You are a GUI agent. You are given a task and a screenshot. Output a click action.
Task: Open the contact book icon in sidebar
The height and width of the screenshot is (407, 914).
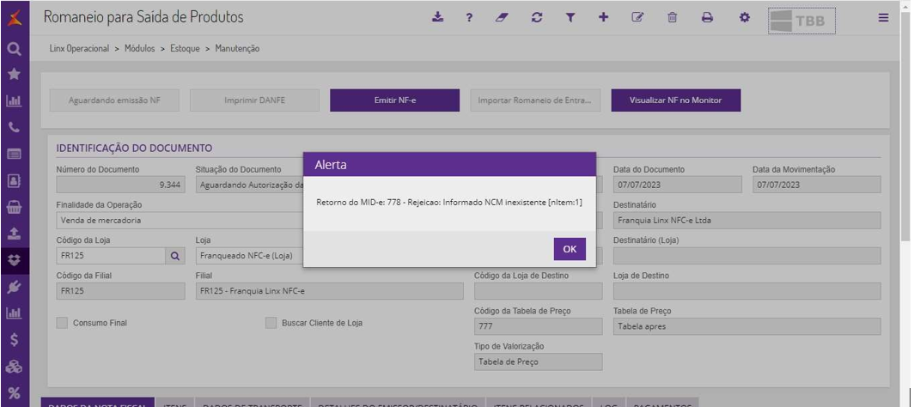(x=14, y=180)
